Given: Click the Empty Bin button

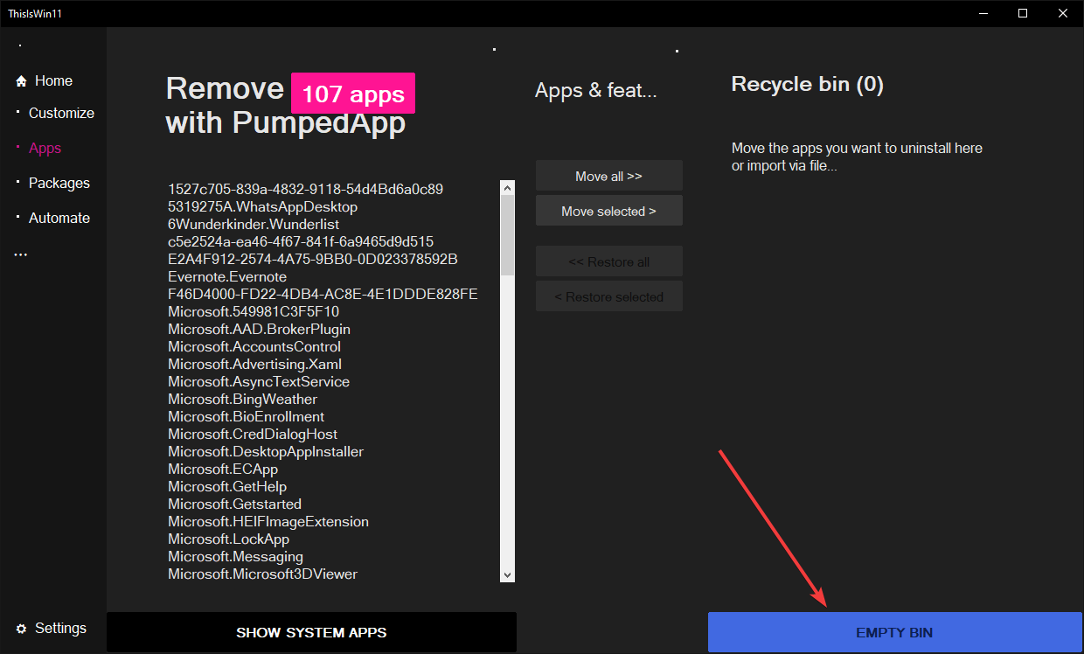Looking at the screenshot, I should tap(895, 632).
